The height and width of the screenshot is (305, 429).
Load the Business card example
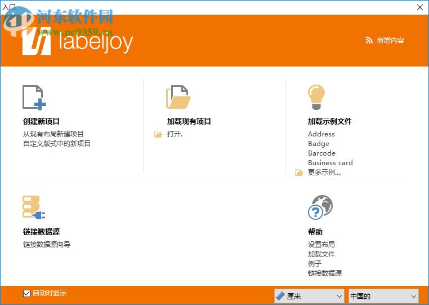click(330, 163)
